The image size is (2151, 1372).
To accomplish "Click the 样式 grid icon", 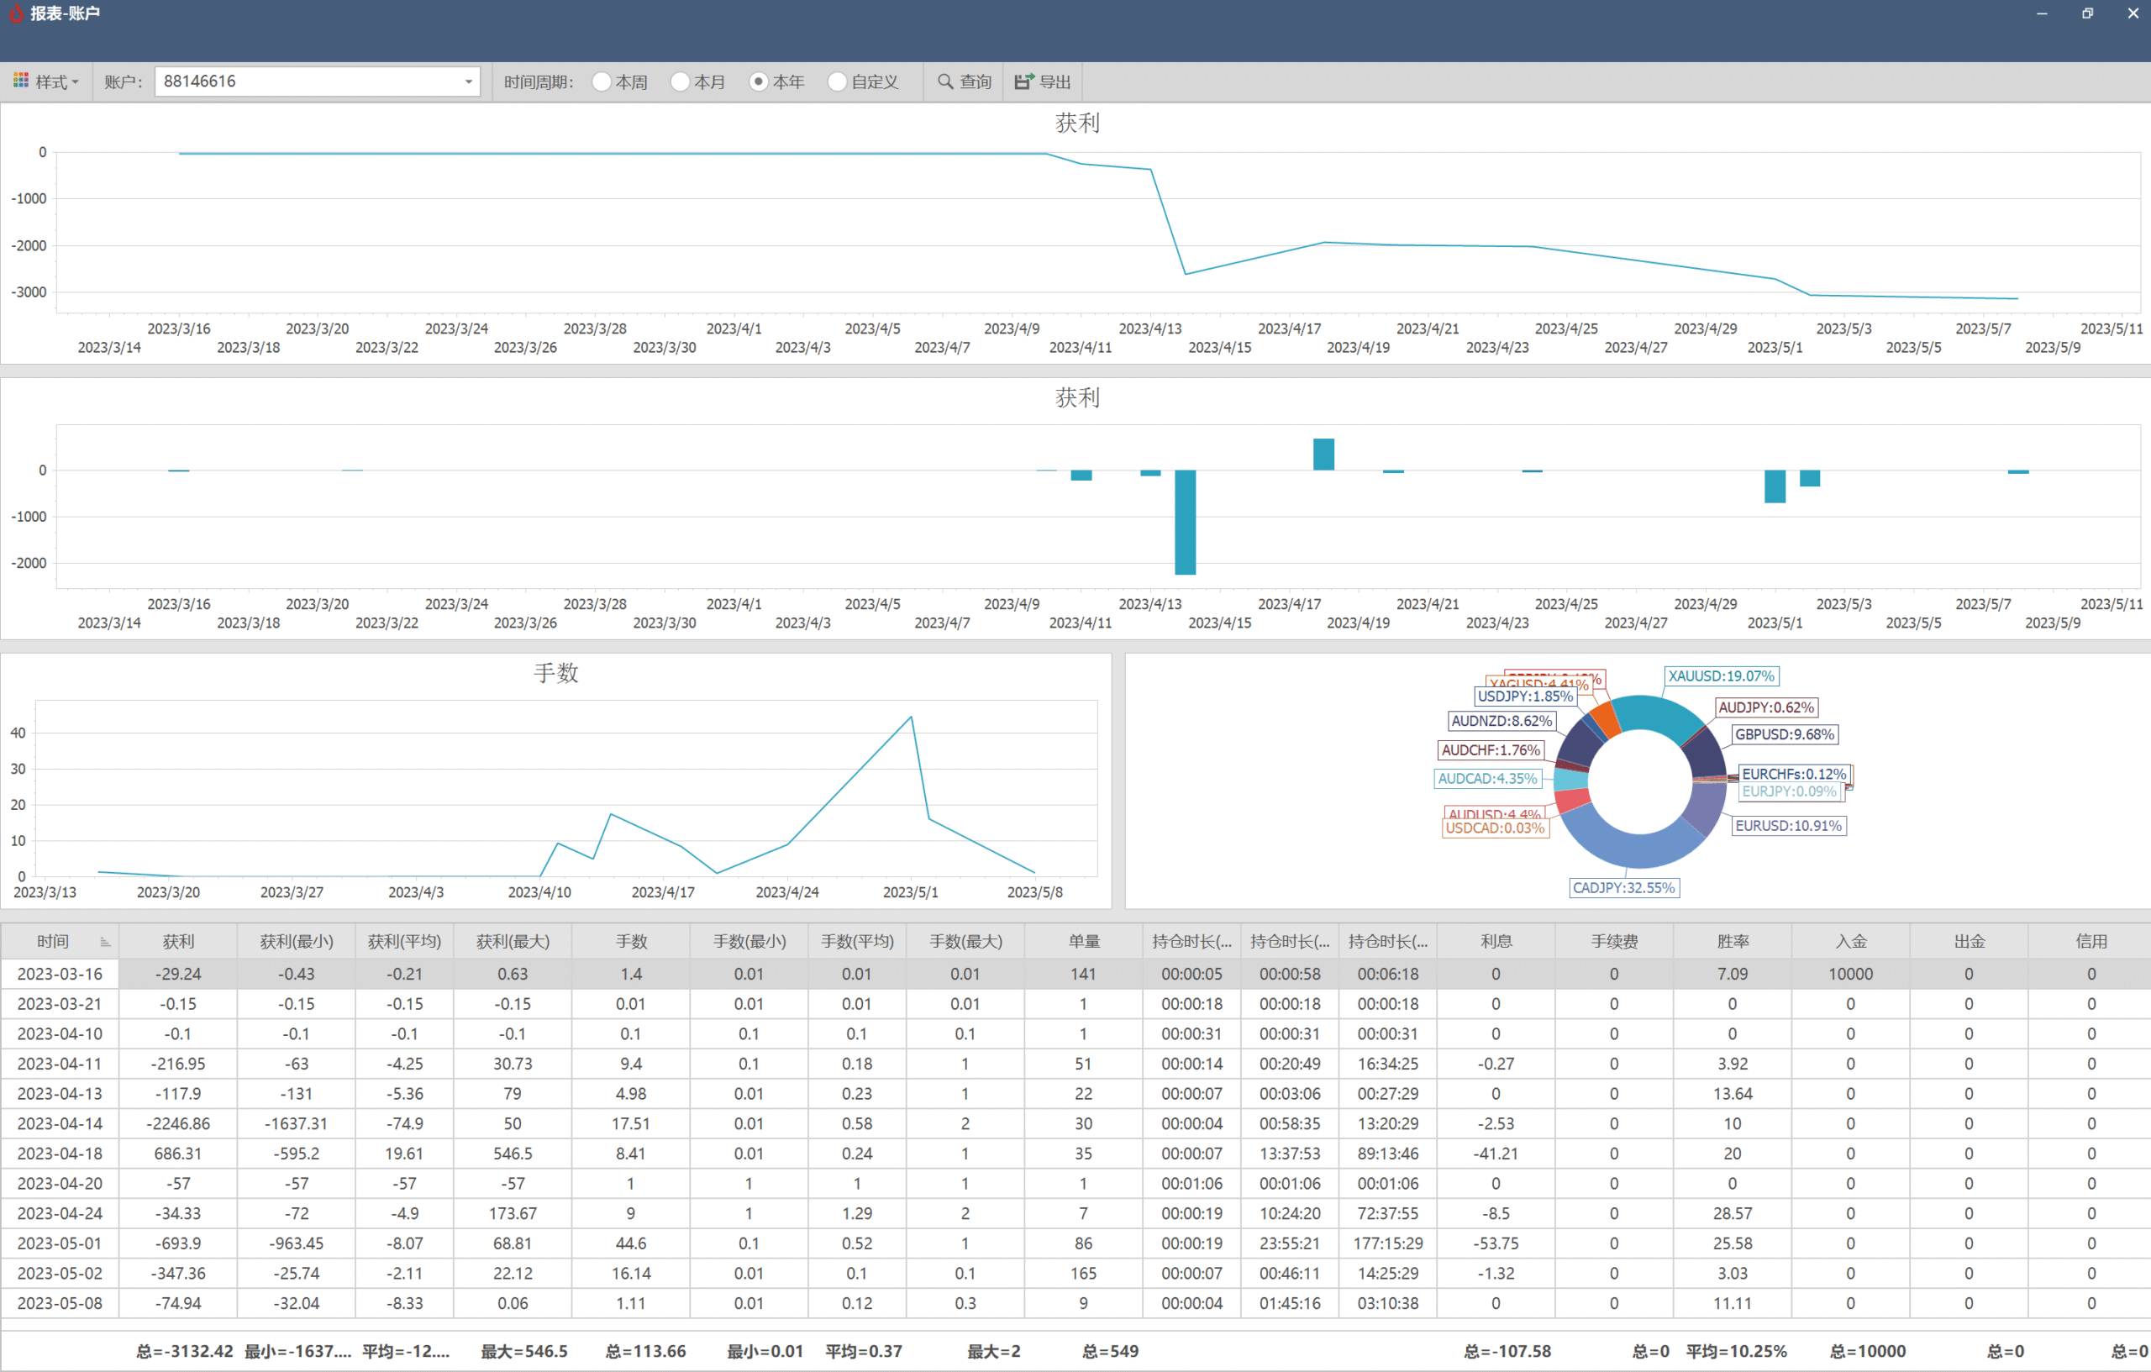I will pyautogui.click(x=20, y=81).
